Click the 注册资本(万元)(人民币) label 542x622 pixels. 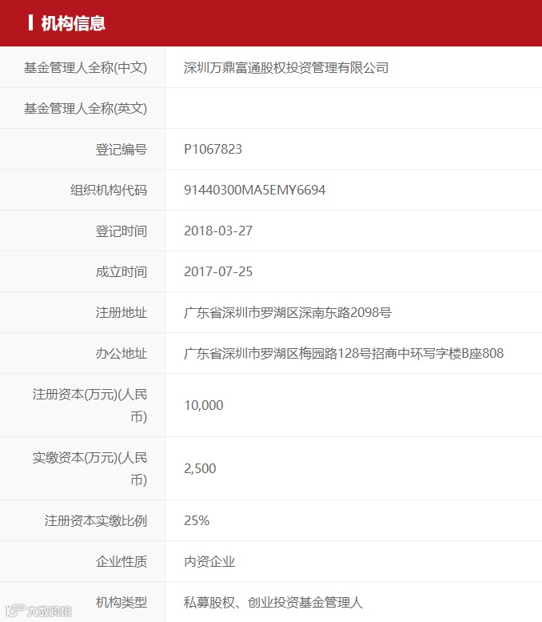[90, 405]
